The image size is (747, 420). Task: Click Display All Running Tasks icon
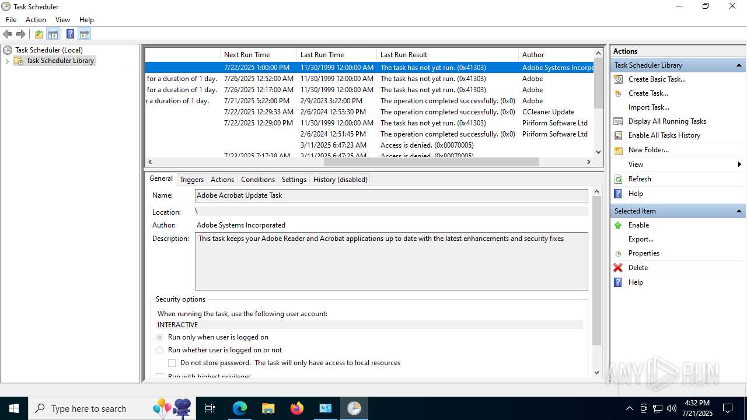(618, 121)
